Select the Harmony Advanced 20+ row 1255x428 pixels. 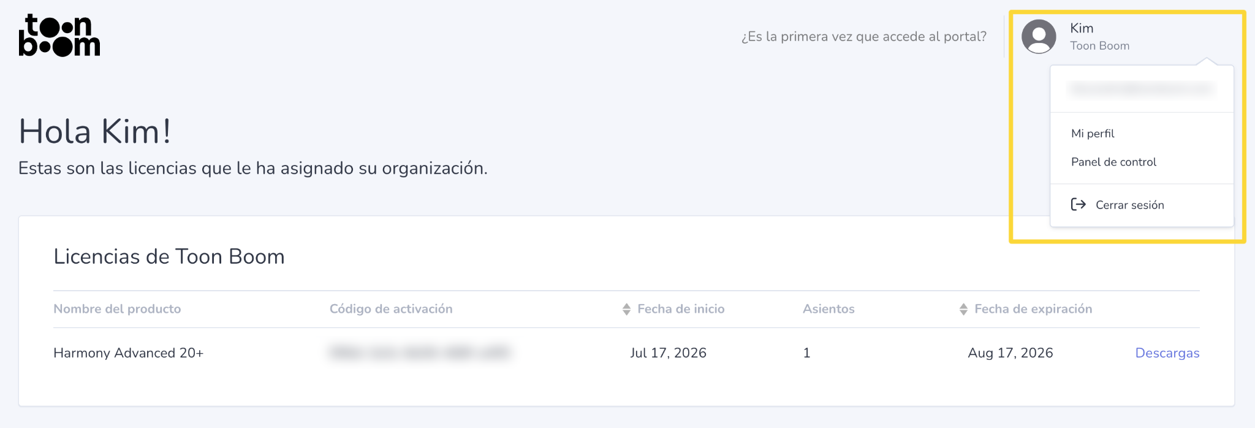pyautogui.click(x=626, y=353)
